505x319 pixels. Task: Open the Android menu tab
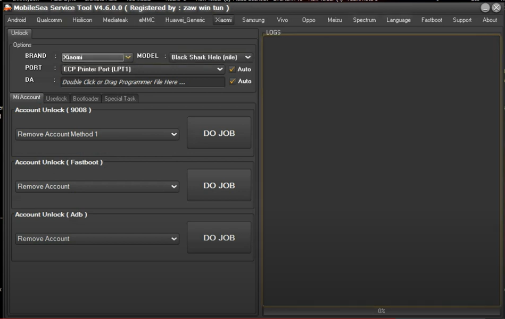16,20
